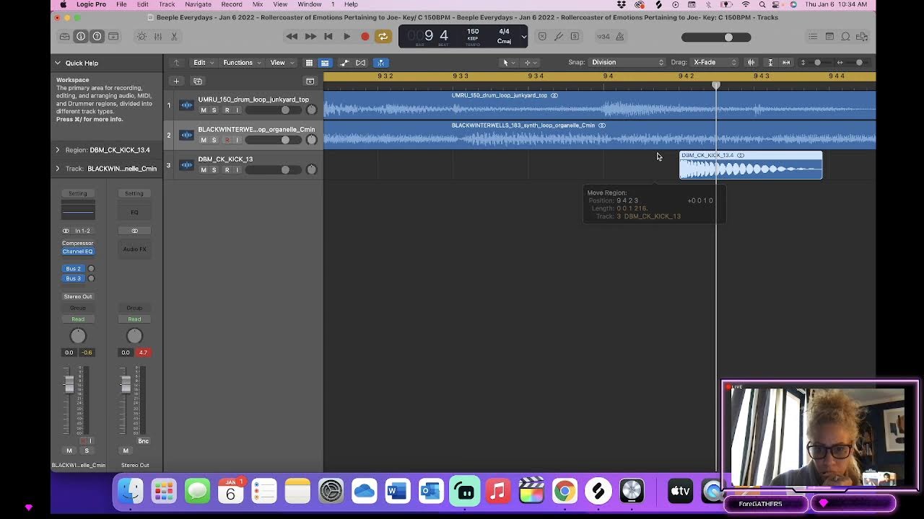
Task: Open the Snap Division popup menu
Action: pyautogui.click(x=627, y=62)
